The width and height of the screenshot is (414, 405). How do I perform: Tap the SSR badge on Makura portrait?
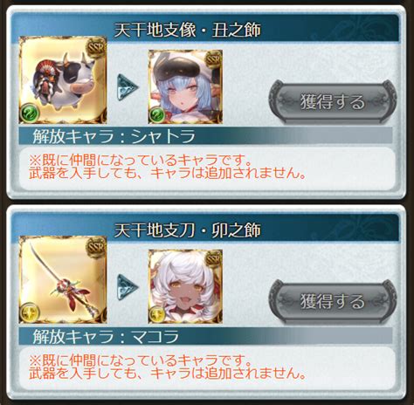213,259
